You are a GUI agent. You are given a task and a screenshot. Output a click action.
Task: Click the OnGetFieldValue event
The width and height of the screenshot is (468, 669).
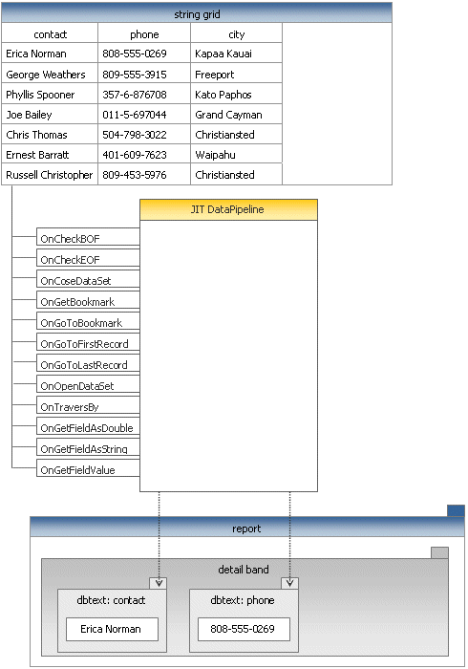88,468
